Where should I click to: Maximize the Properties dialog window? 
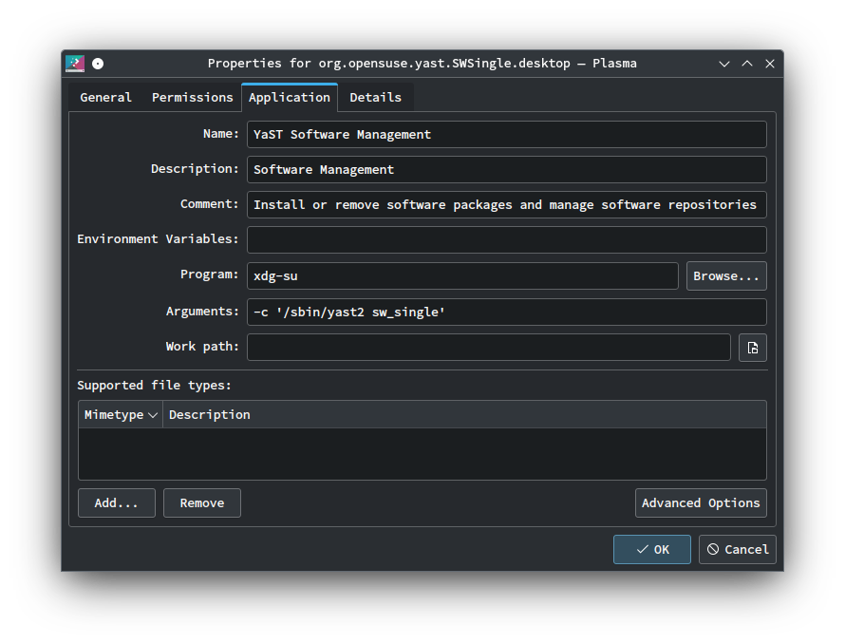click(x=747, y=64)
